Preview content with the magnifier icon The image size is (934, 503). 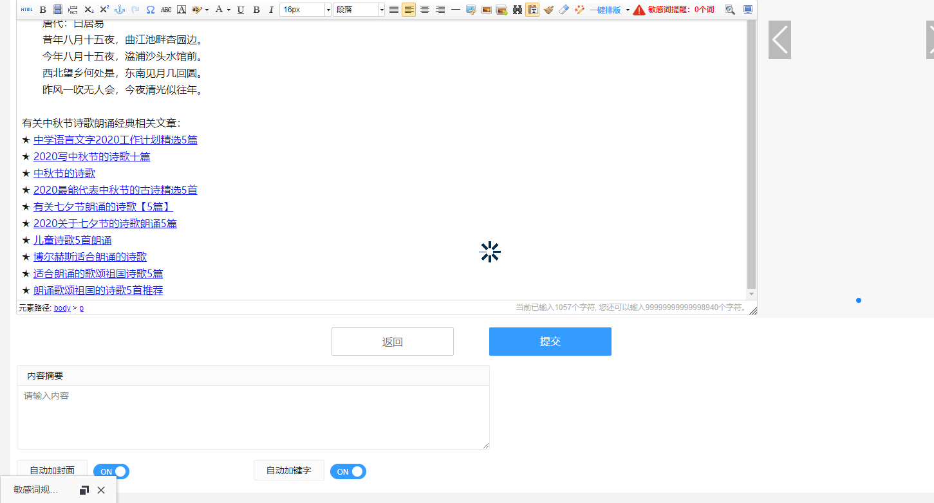pyautogui.click(x=730, y=10)
